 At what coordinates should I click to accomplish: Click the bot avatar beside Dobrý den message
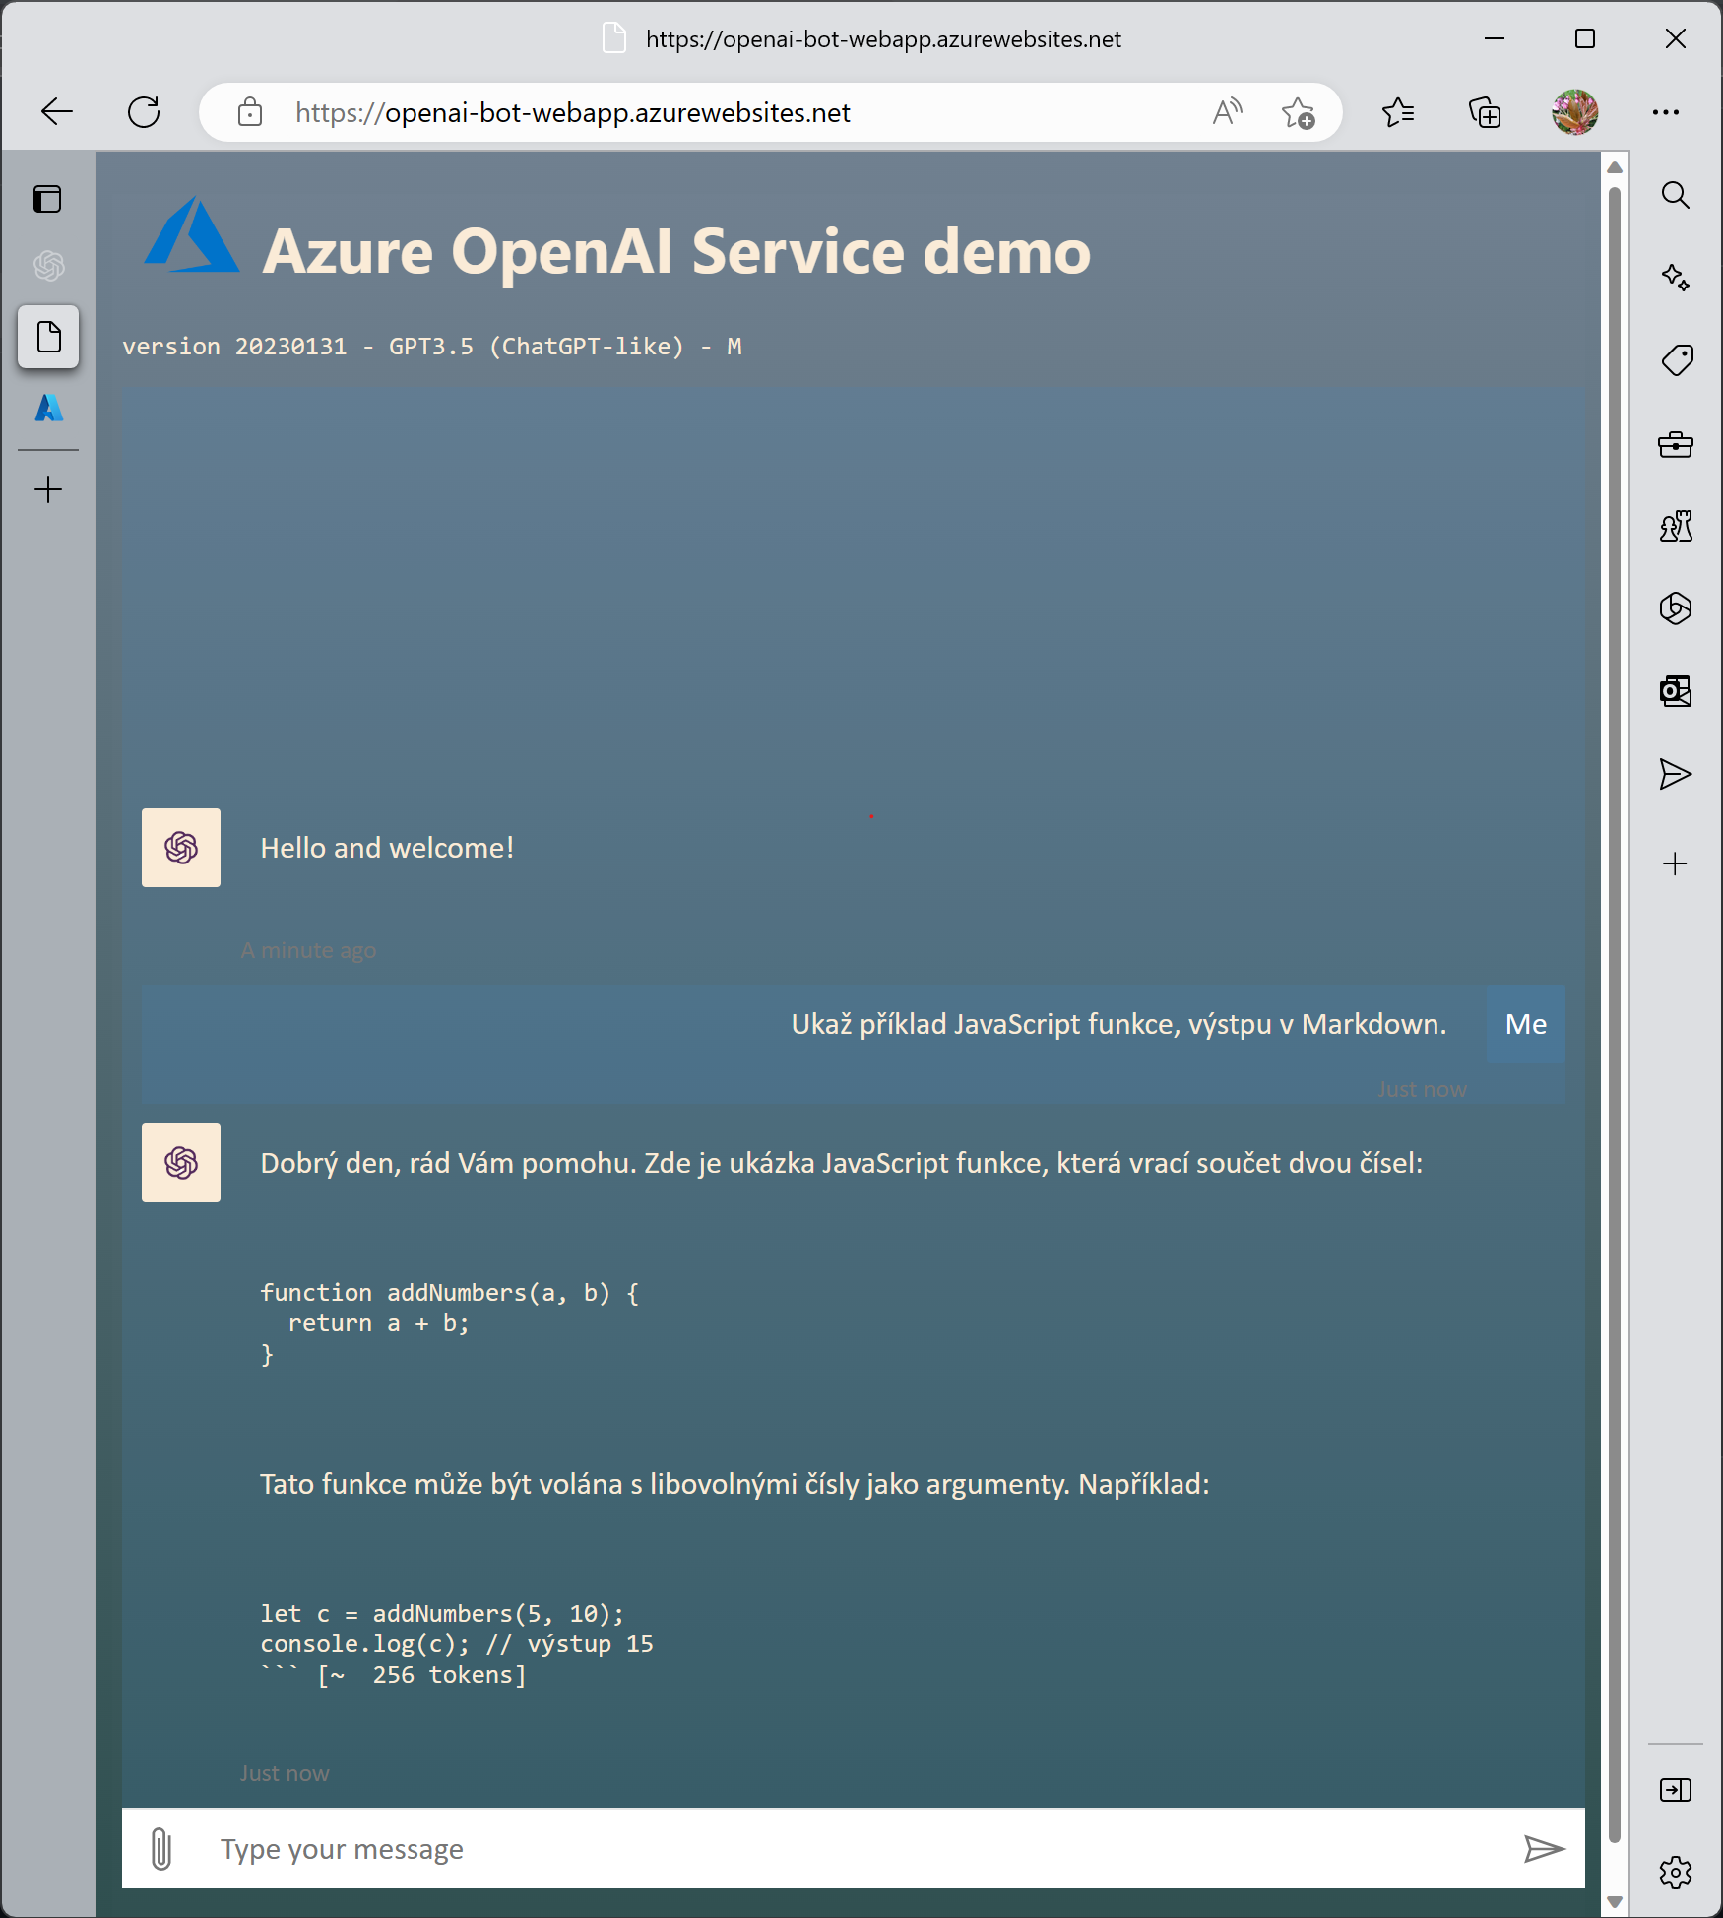pos(181,1163)
